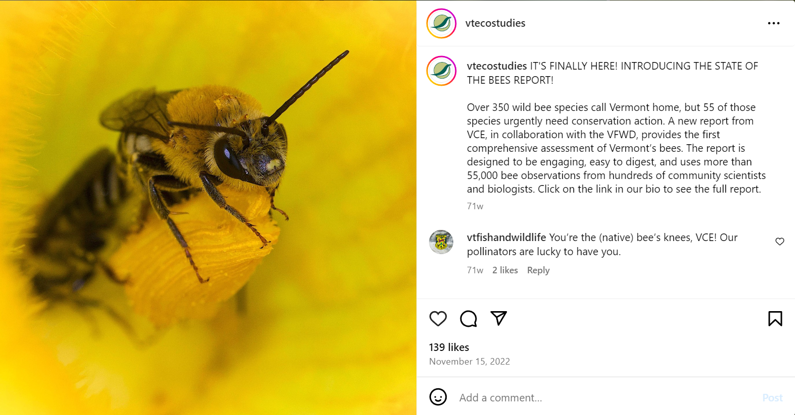Click the November 15, 2022 post date

click(x=469, y=362)
